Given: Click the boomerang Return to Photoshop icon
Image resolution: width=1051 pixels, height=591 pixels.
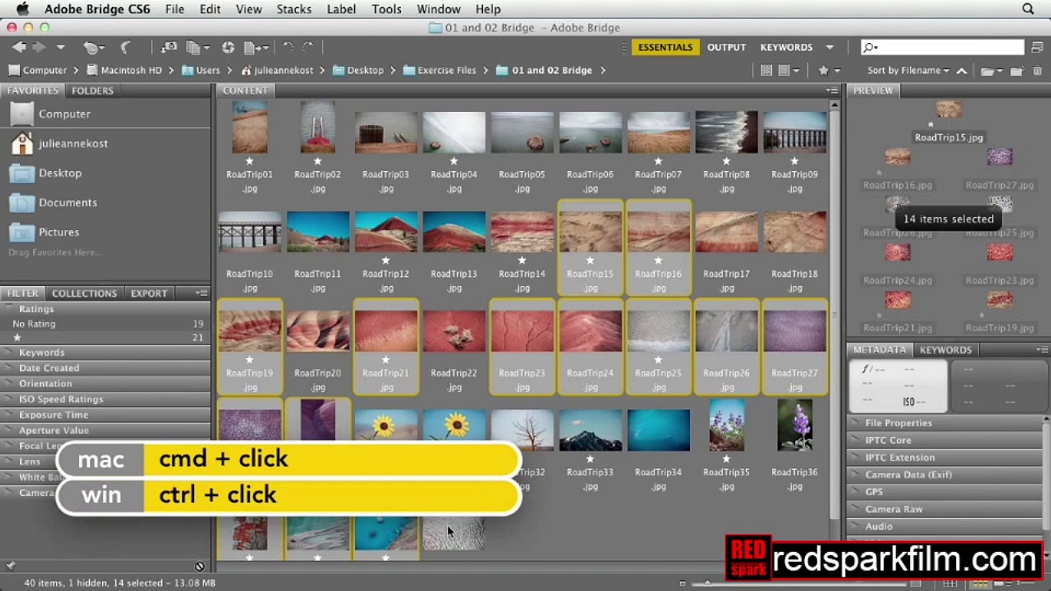Looking at the screenshot, I should point(125,48).
